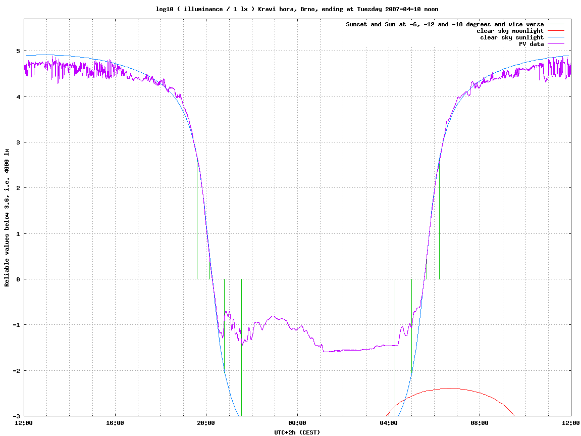The width and height of the screenshot is (581, 436).
Task: Click the blue sunlight line sample in legend
Action: [x=556, y=37]
